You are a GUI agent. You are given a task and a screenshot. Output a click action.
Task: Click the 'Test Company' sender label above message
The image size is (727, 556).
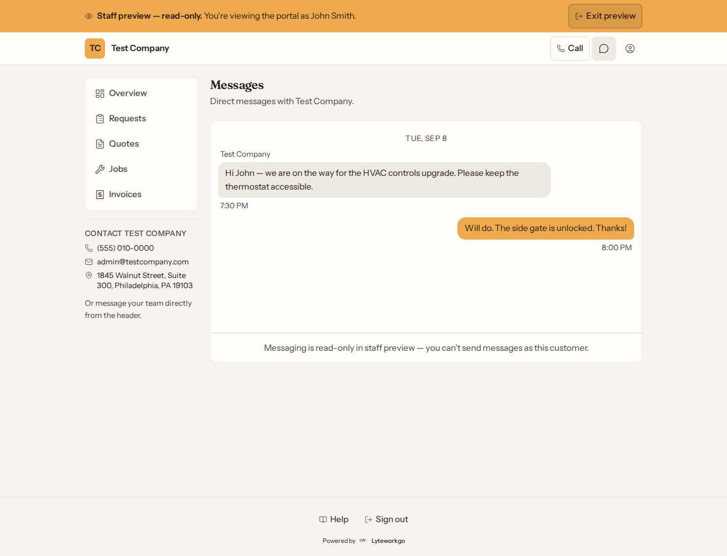click(x=245, y=154)
